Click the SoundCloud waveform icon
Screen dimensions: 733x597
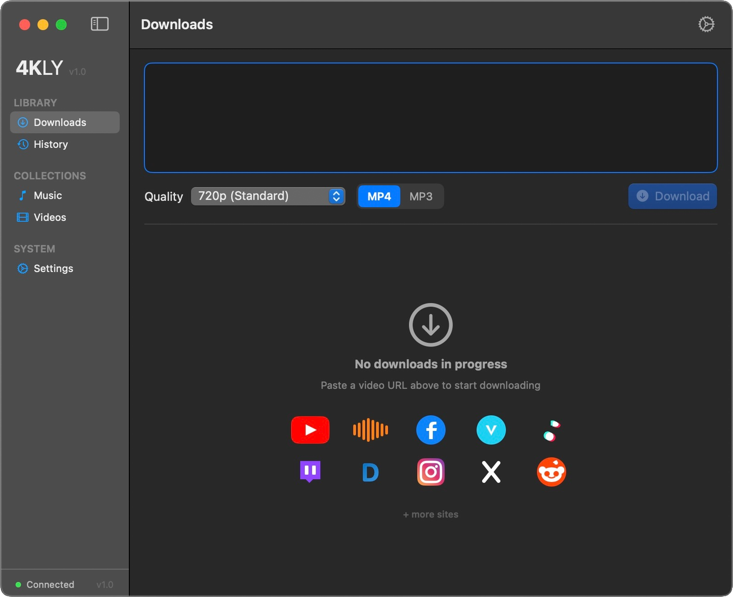[371, 430]
